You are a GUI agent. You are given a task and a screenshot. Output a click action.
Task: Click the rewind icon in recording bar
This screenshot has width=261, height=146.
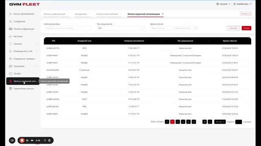coord(32,140)
